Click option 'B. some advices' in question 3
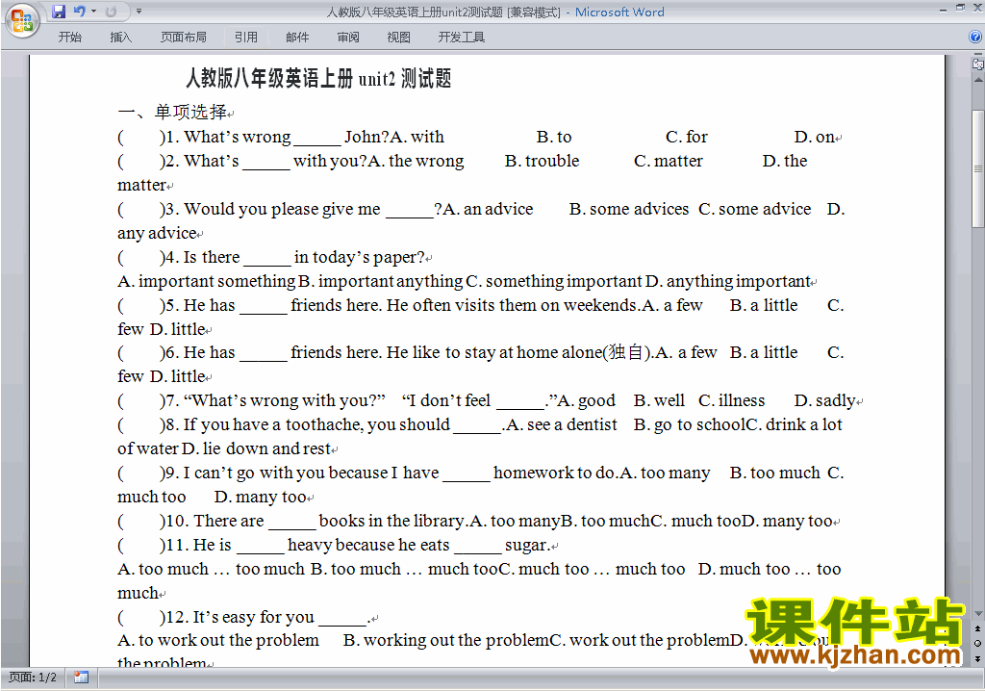The height and width of the screenshot is (691, 985). [x=629, y=209]
